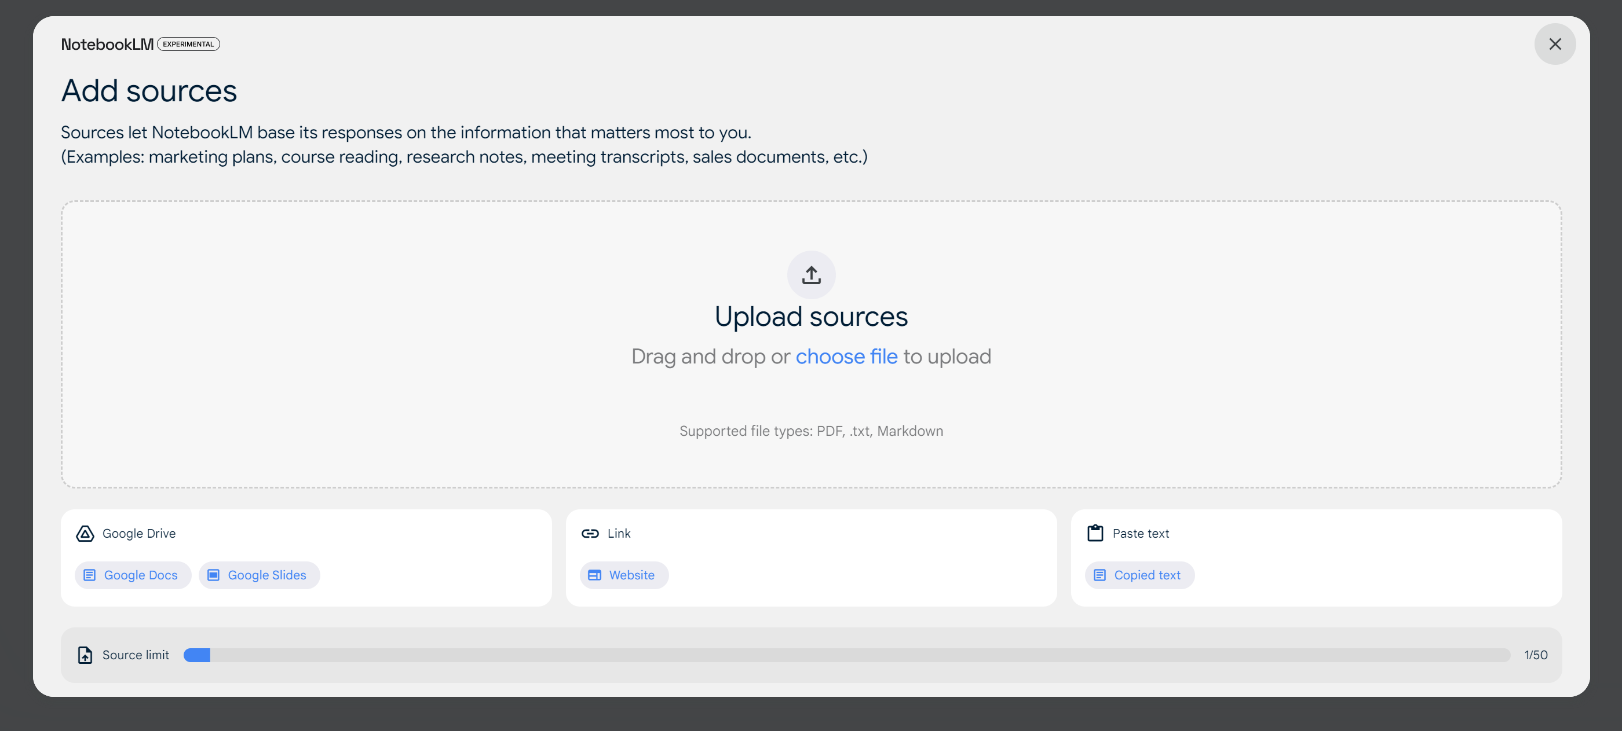
Task: Click the Experimental badge
Action: pos(188,44)
